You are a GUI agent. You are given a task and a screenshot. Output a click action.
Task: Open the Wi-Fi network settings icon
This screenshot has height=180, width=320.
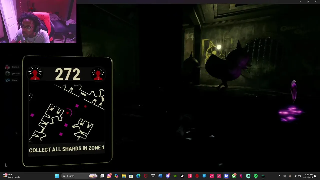(295, 176)
